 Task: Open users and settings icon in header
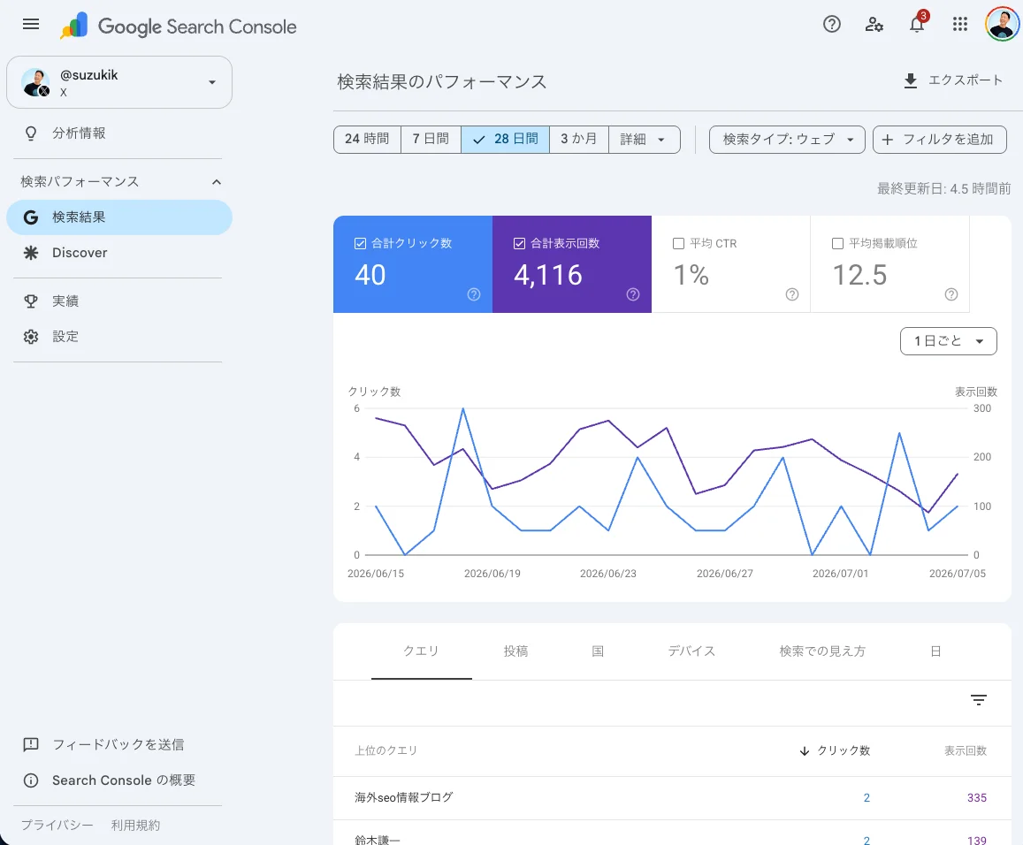[x=874, y=25]
